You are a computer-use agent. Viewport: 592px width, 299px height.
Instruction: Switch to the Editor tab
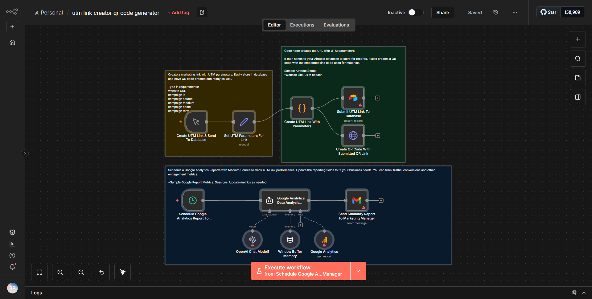coord(274,25)
